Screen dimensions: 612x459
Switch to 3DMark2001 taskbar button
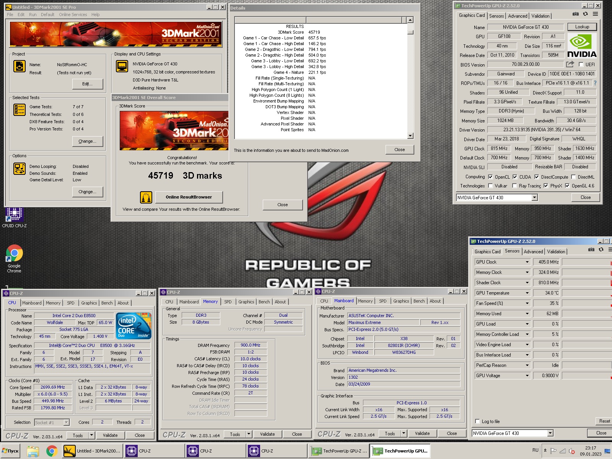(92, 451)
